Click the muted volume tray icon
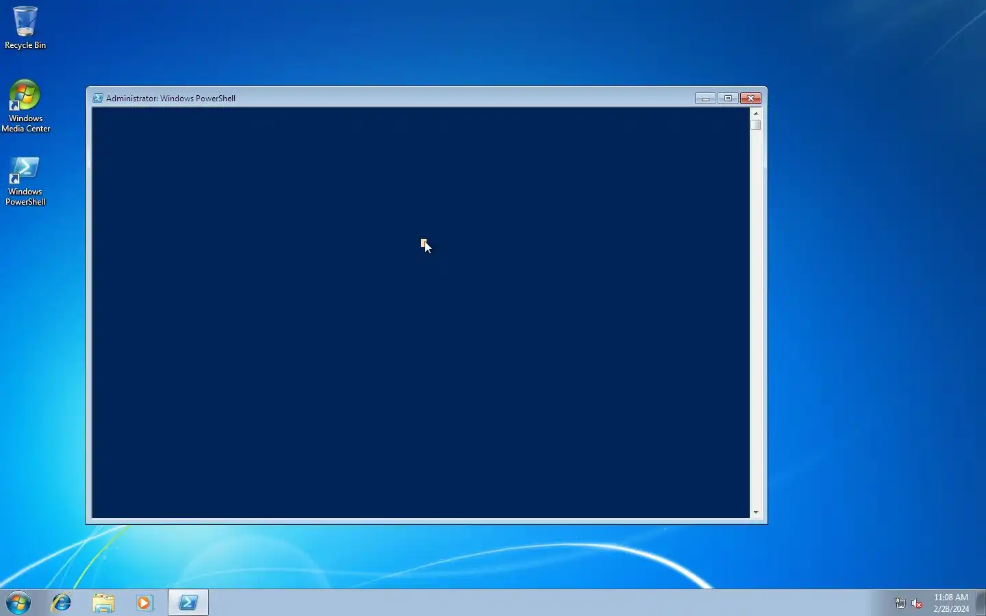Image resolution: width=986 pixels, height=616 pixels. 917,603
